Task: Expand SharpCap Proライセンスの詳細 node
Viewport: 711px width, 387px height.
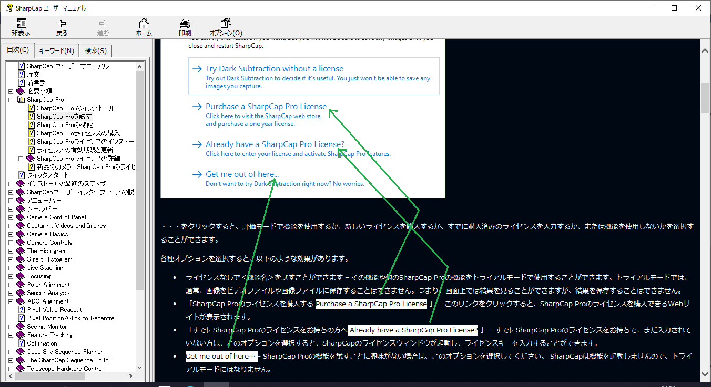Action: [21, 159]
